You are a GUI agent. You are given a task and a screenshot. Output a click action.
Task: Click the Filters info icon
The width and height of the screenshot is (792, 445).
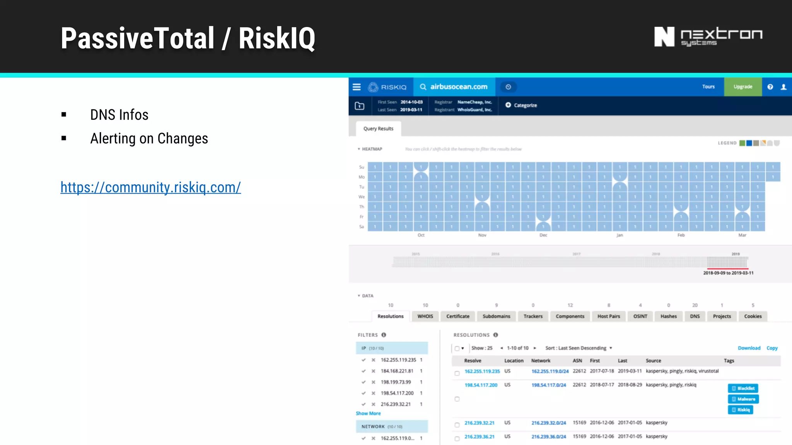pyautogui.click(x=384, y=335)
